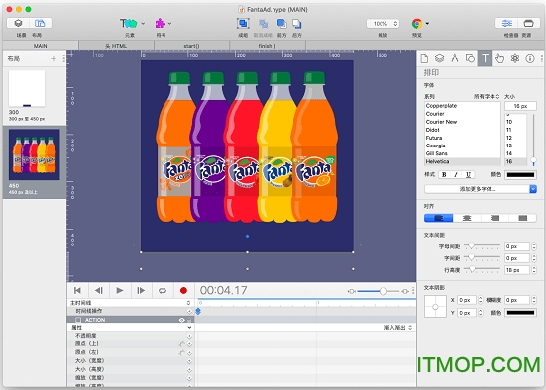Select the 450 layout thumbnail

click(34, 154)
